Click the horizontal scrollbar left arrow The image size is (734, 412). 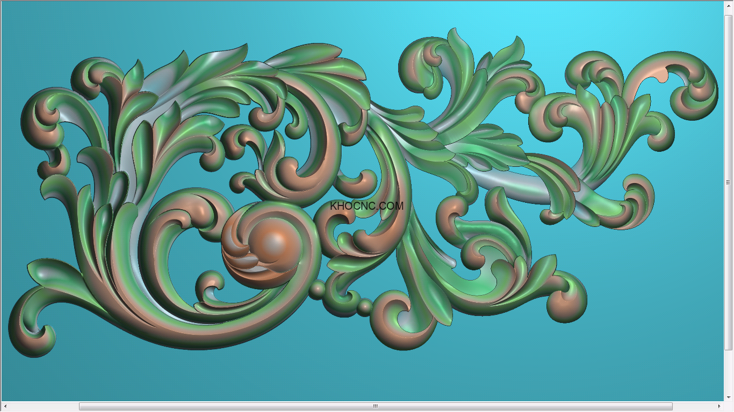click(5, 407)
